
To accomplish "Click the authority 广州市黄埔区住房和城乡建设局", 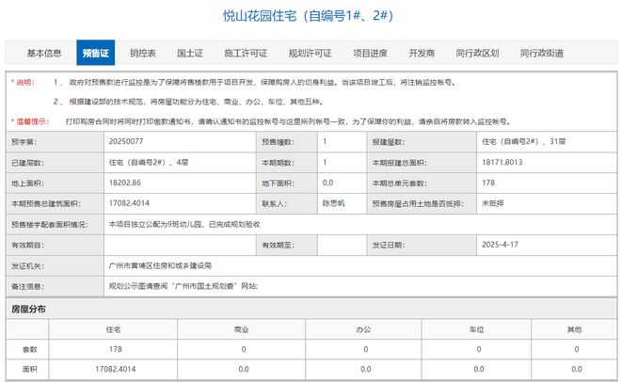I will click(x=160, y=265).
